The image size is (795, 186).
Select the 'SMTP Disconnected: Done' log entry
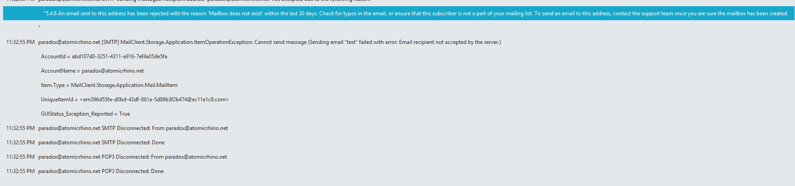click(x=102, y=143)
